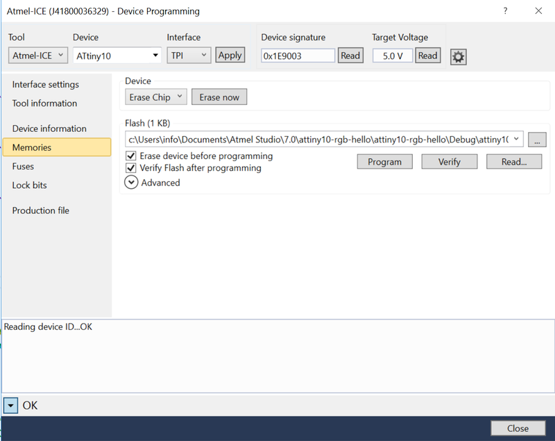The width and height of the screenshot is (555, 441).
Task: Expand the flash file path dropdown
Action: tap(516, 140)
